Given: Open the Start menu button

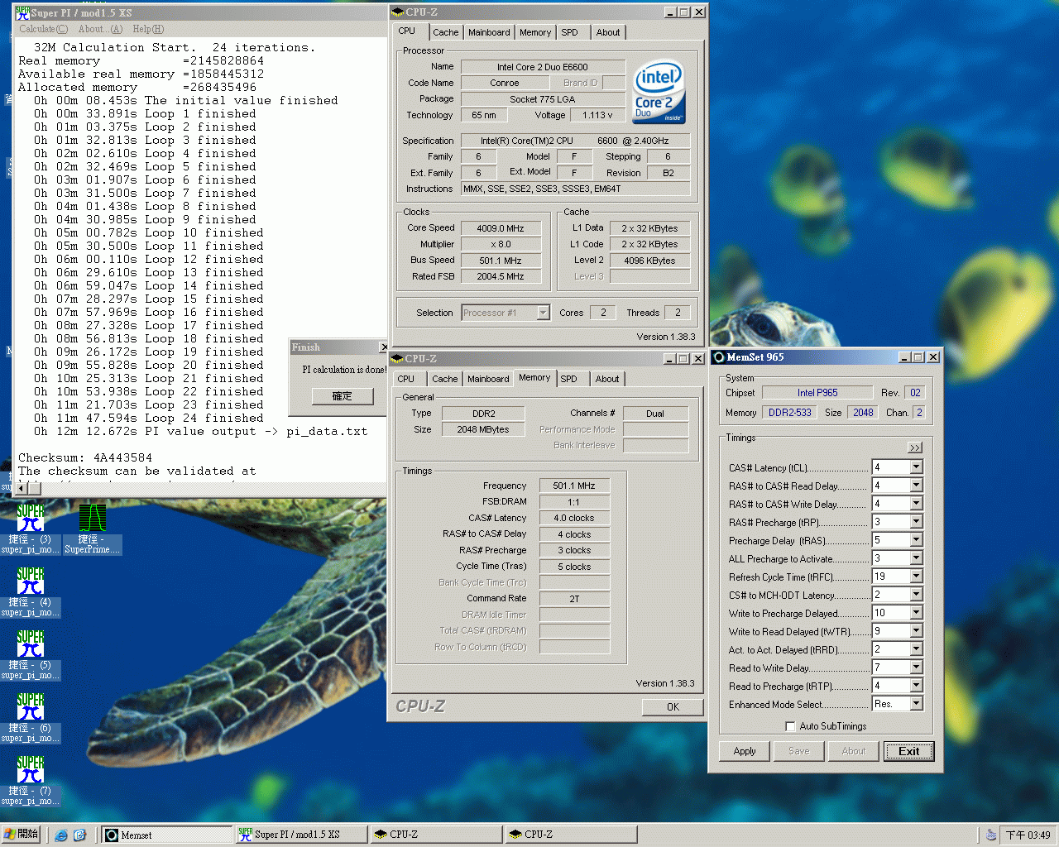Looking at the screenshot, I should click(x=21, y=835).
